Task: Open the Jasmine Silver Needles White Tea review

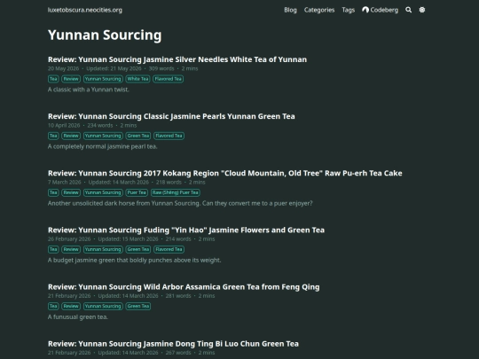Action: click(177, 59)
